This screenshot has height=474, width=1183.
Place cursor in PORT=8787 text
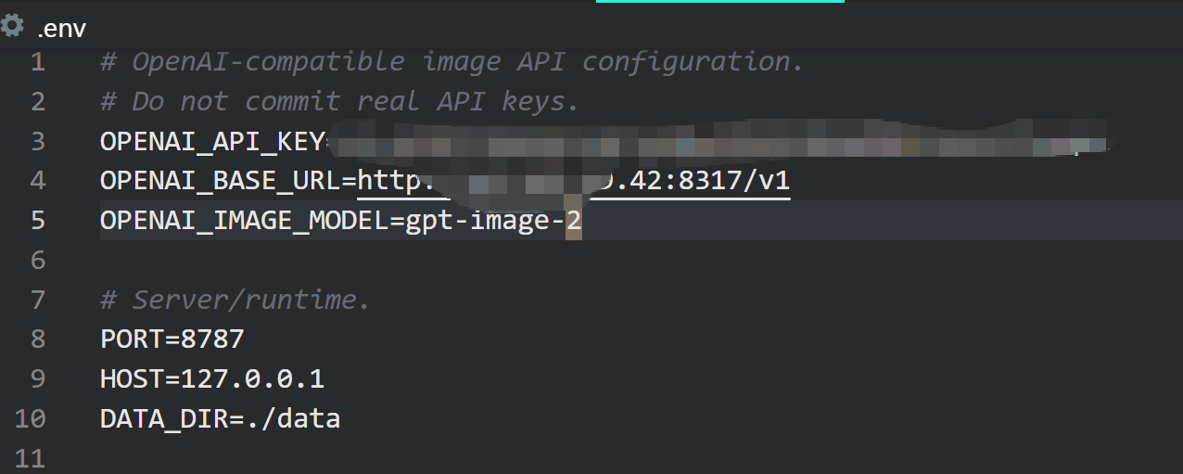tap(172, 339)
